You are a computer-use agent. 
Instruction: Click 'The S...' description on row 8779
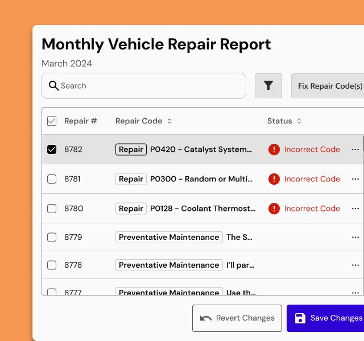click(239, 237)
